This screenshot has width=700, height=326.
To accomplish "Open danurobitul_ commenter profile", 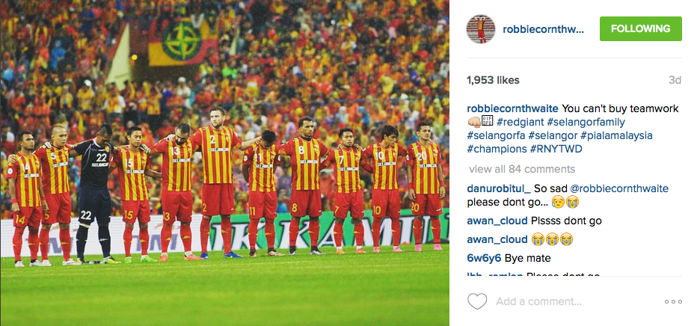I will point(499,188).
